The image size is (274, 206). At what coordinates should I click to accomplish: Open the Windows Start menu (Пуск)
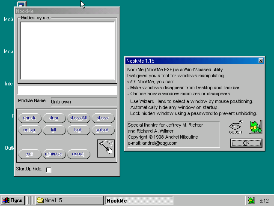tap(13, 200)
